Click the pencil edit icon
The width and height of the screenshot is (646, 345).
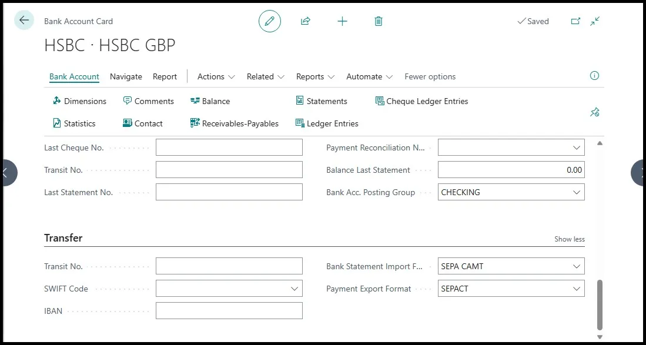click(270, 21)
